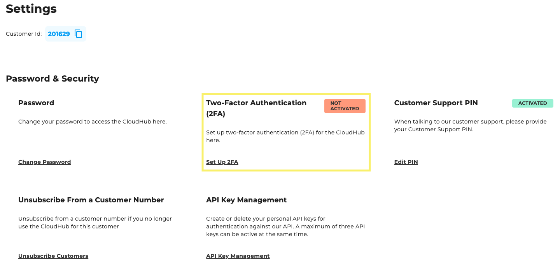Click the API Key Management section heading
The image size is (560, 268).
tap(246, 200)
